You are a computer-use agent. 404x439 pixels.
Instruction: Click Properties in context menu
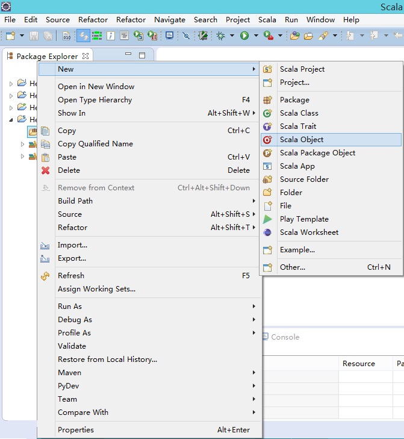tap(149, 430)
